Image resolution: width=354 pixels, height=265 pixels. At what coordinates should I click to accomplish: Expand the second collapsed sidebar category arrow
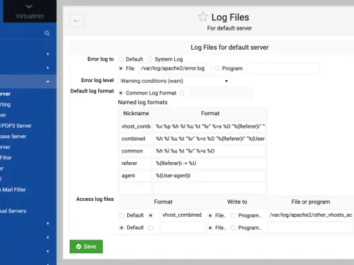(48, 68)
